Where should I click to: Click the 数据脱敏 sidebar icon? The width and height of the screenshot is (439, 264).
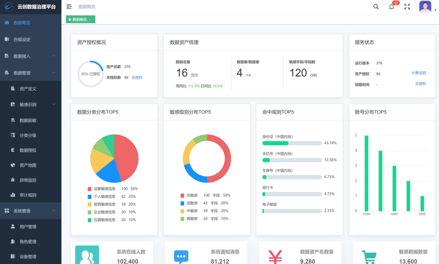click(x=13, y=120)
